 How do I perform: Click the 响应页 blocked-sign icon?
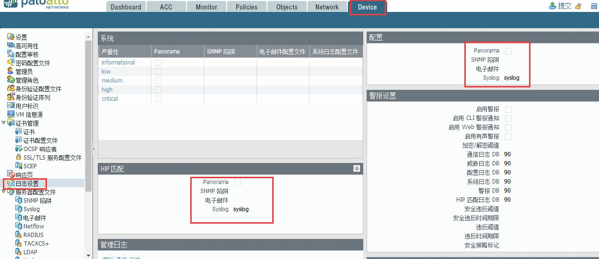pyautogui.click(x=11, y=174)
